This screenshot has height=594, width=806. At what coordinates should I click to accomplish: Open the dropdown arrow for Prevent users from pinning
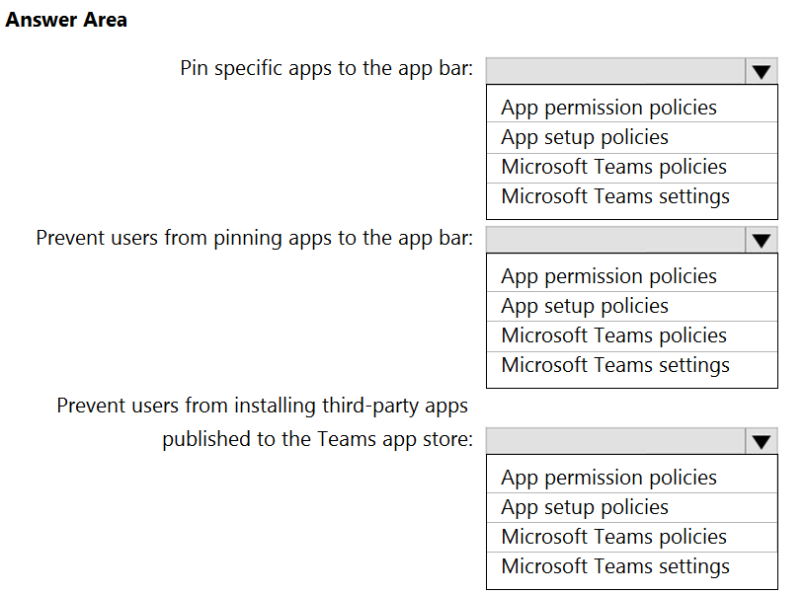click(762, 240)
